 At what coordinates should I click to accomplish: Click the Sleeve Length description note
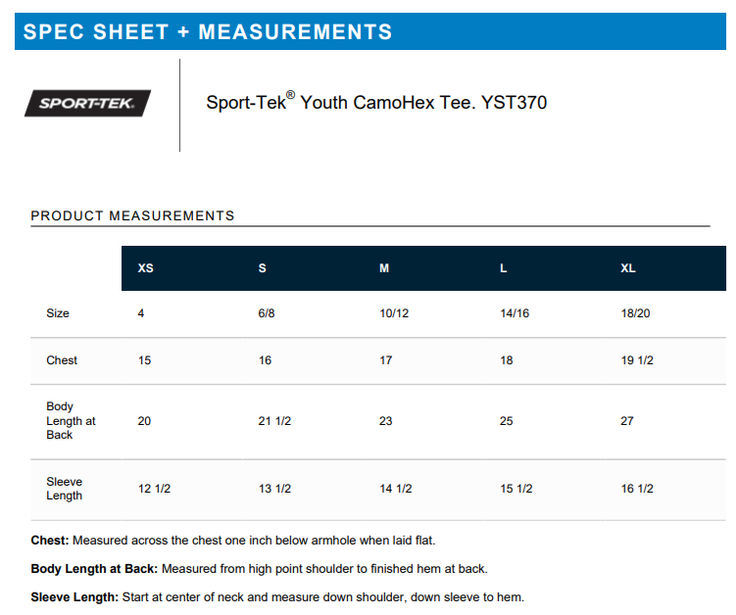point(277,596)
